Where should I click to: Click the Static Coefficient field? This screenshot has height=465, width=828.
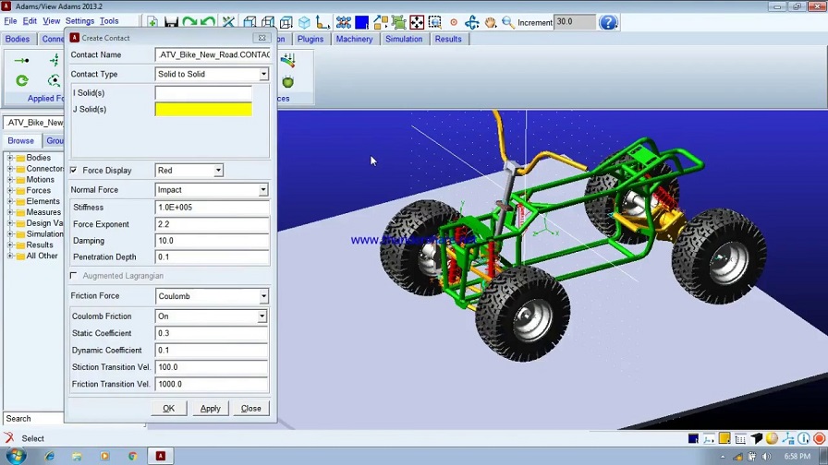pos(212,333)
